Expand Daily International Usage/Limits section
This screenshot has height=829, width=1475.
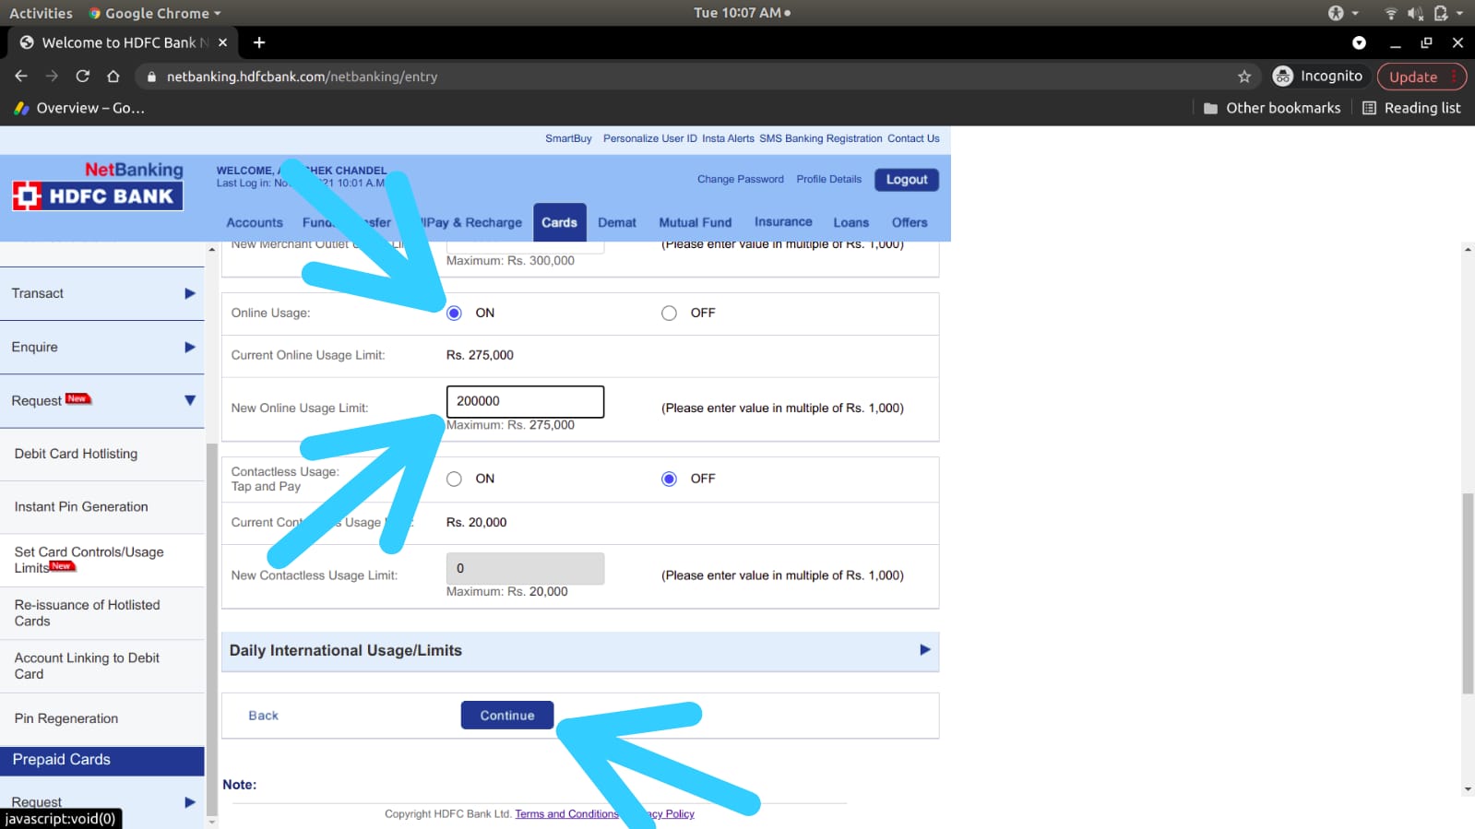coord(580,650)
